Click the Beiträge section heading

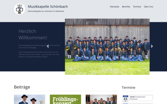click(22, 87)
